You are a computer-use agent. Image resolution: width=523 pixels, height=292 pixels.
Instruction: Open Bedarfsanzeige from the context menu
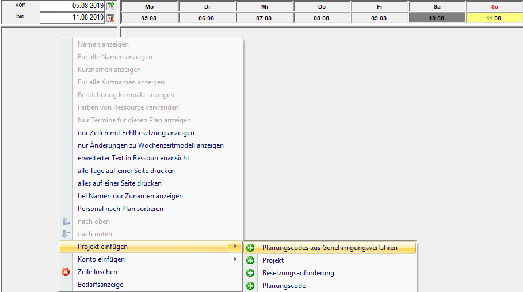100,285
